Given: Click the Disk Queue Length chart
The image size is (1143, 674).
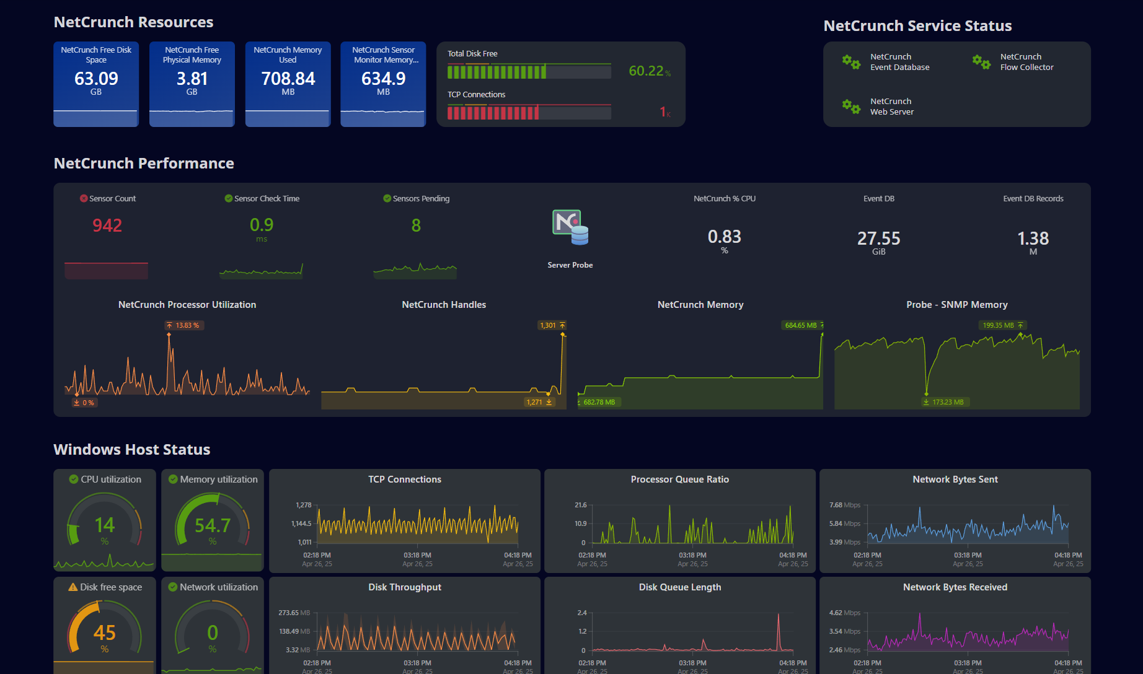Looking at the screenshot, I should click(693, 632).
